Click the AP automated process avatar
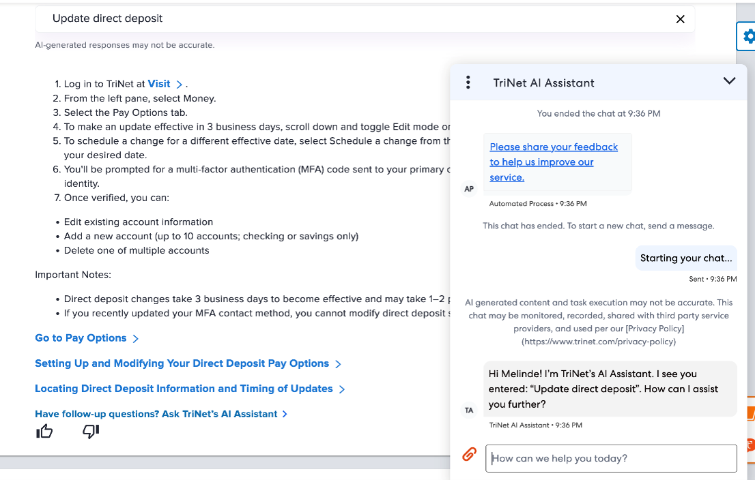 tap(469, 189)
